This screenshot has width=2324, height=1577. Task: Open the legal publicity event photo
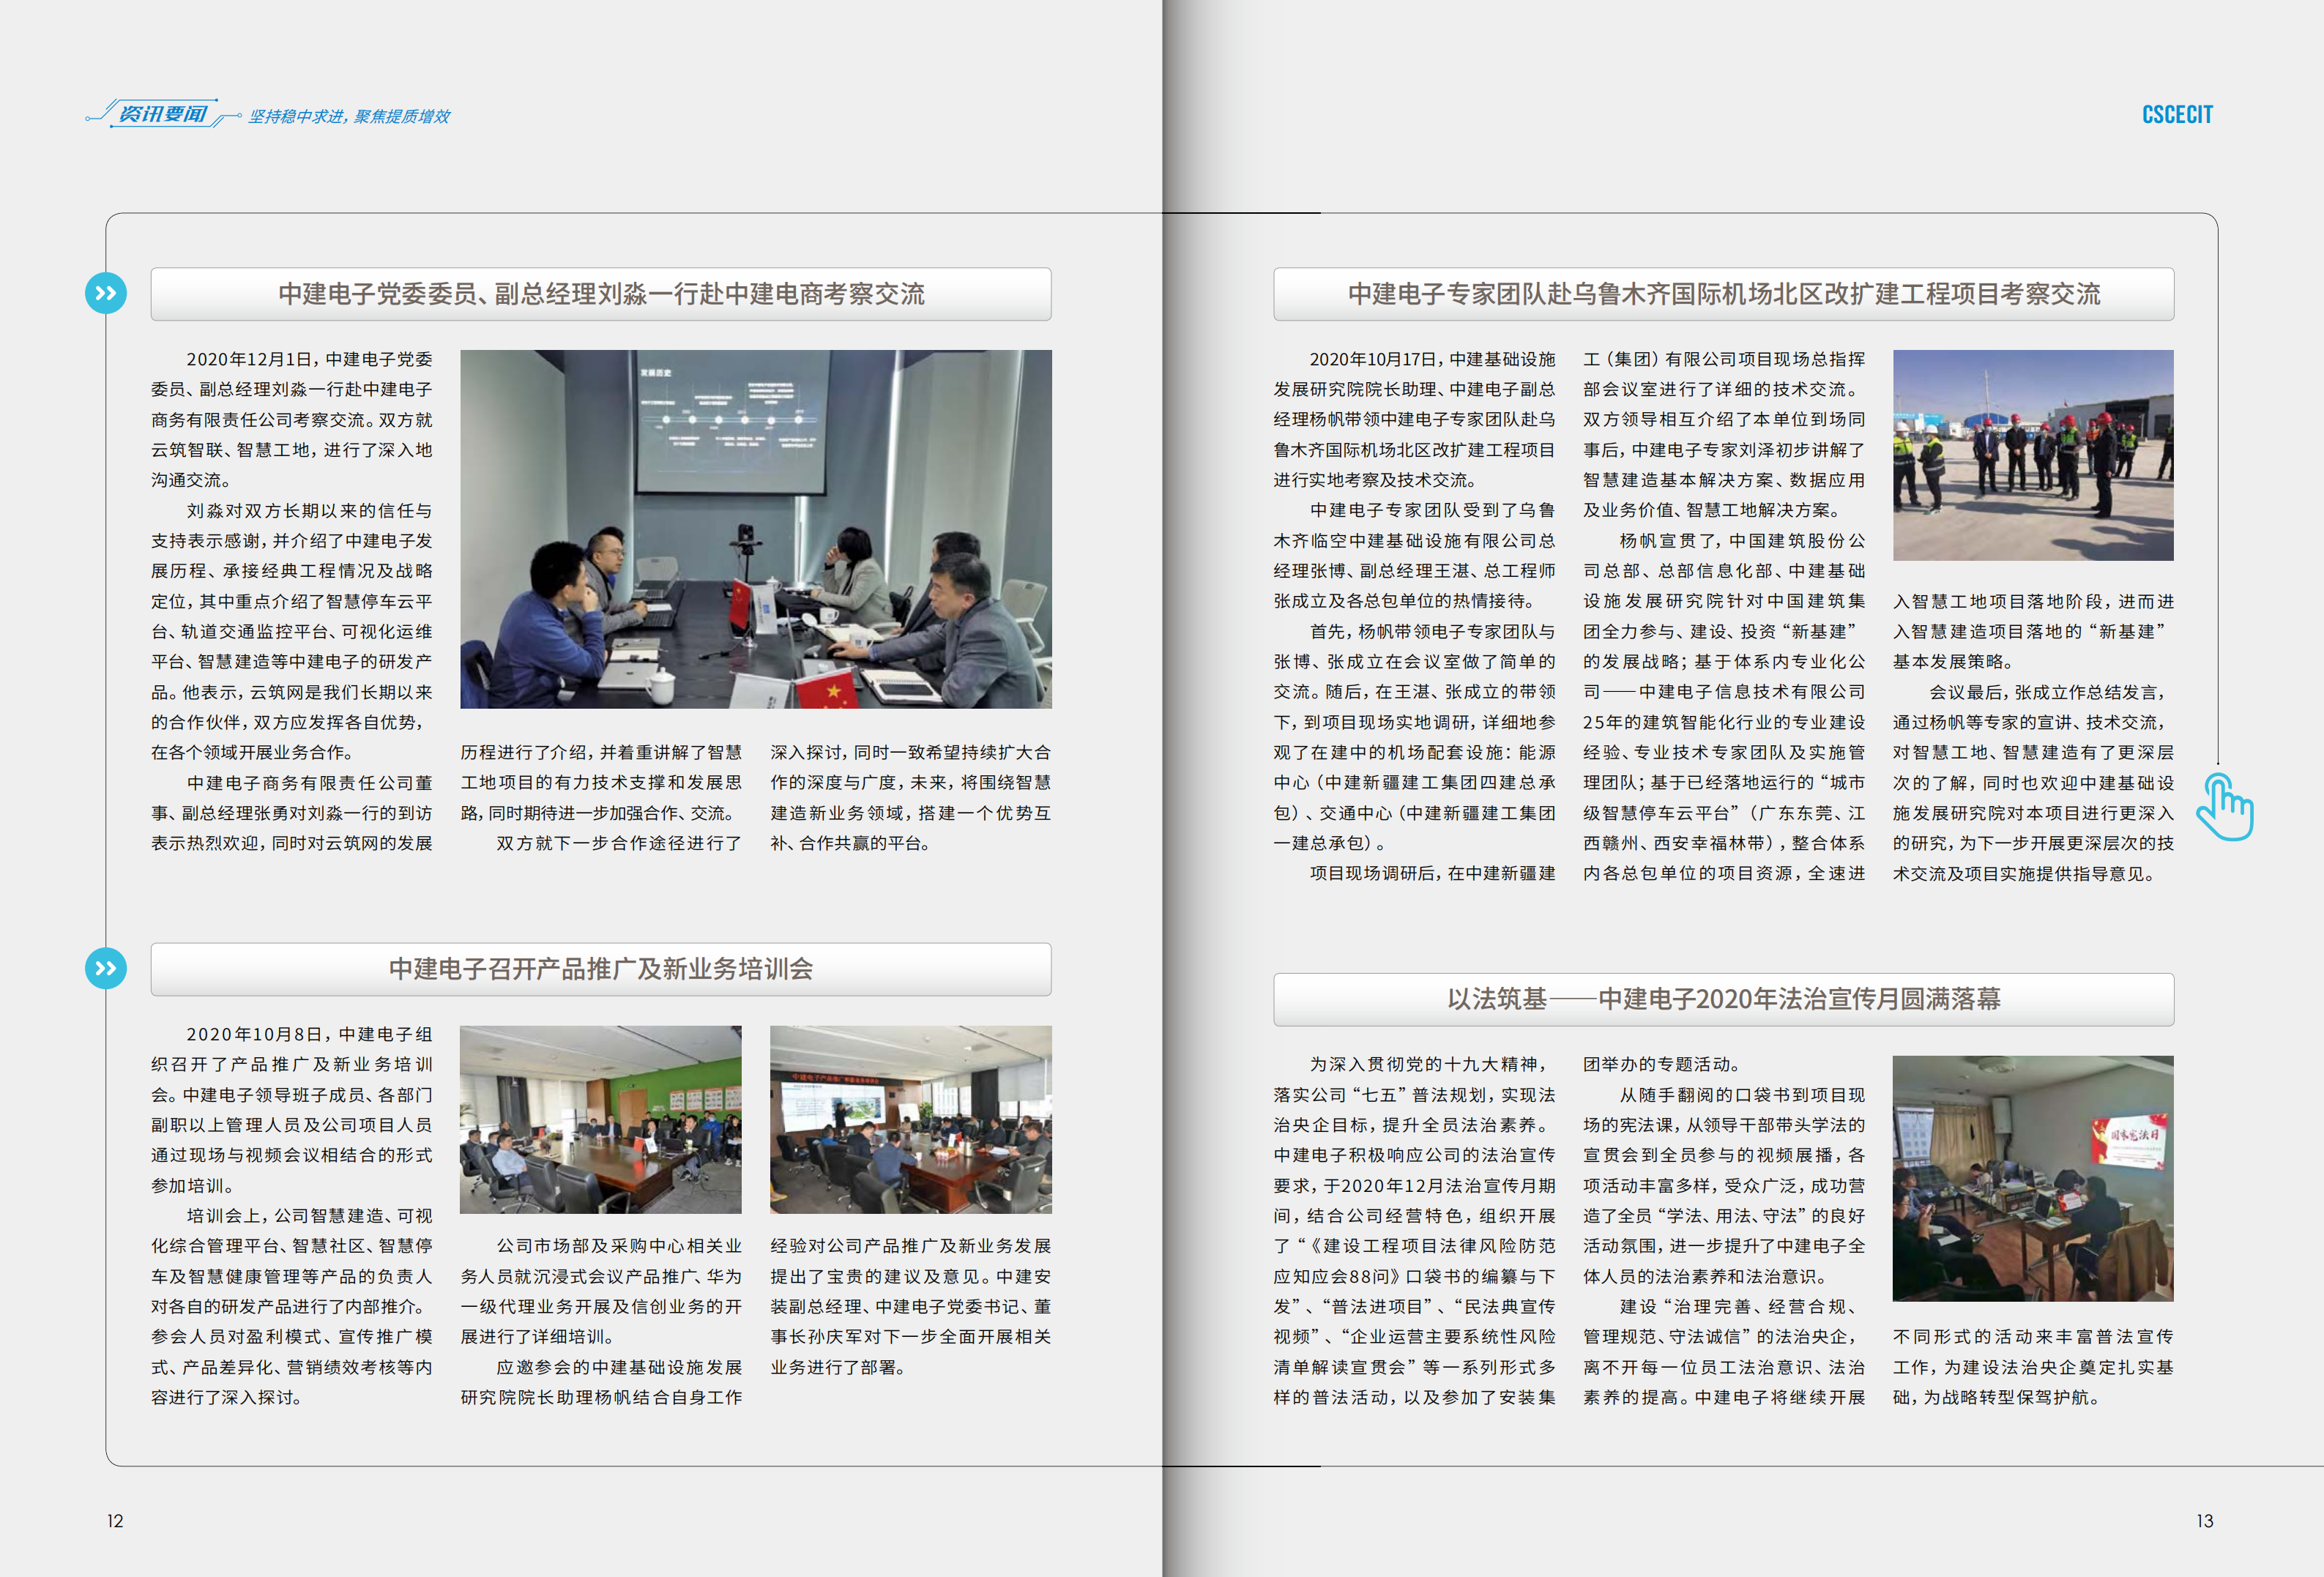tap(2033, 1178)
